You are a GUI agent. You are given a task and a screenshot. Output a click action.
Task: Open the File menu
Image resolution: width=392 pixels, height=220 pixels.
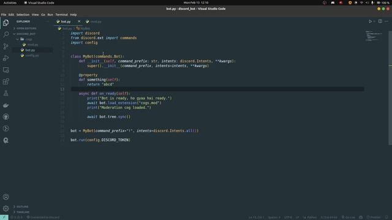[x=4, y=15]
